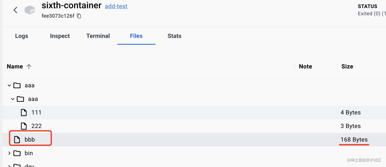This screenshot has width=386, height=167.
Task: Collapse the top-level aaa folder
Action: [9, 86]
